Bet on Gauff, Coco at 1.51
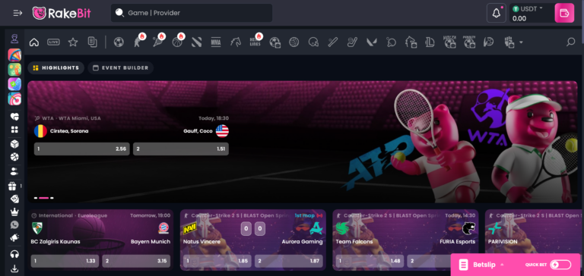584x276 pixels. pyautogui.click(x=181, y=149)
